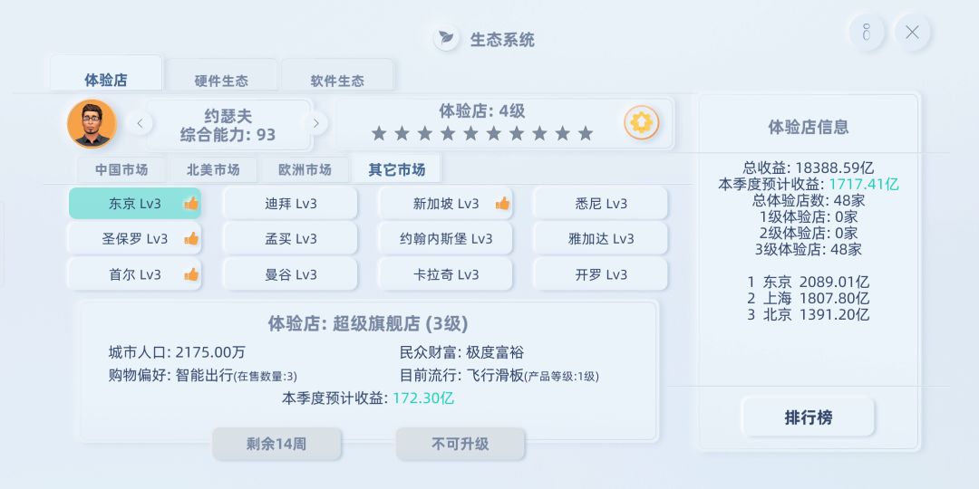Image resolution: width=979 pixels, height=489 pixels.
Task: Click Joseph's manager avatar portrait
Action: [x=92, y=123]
